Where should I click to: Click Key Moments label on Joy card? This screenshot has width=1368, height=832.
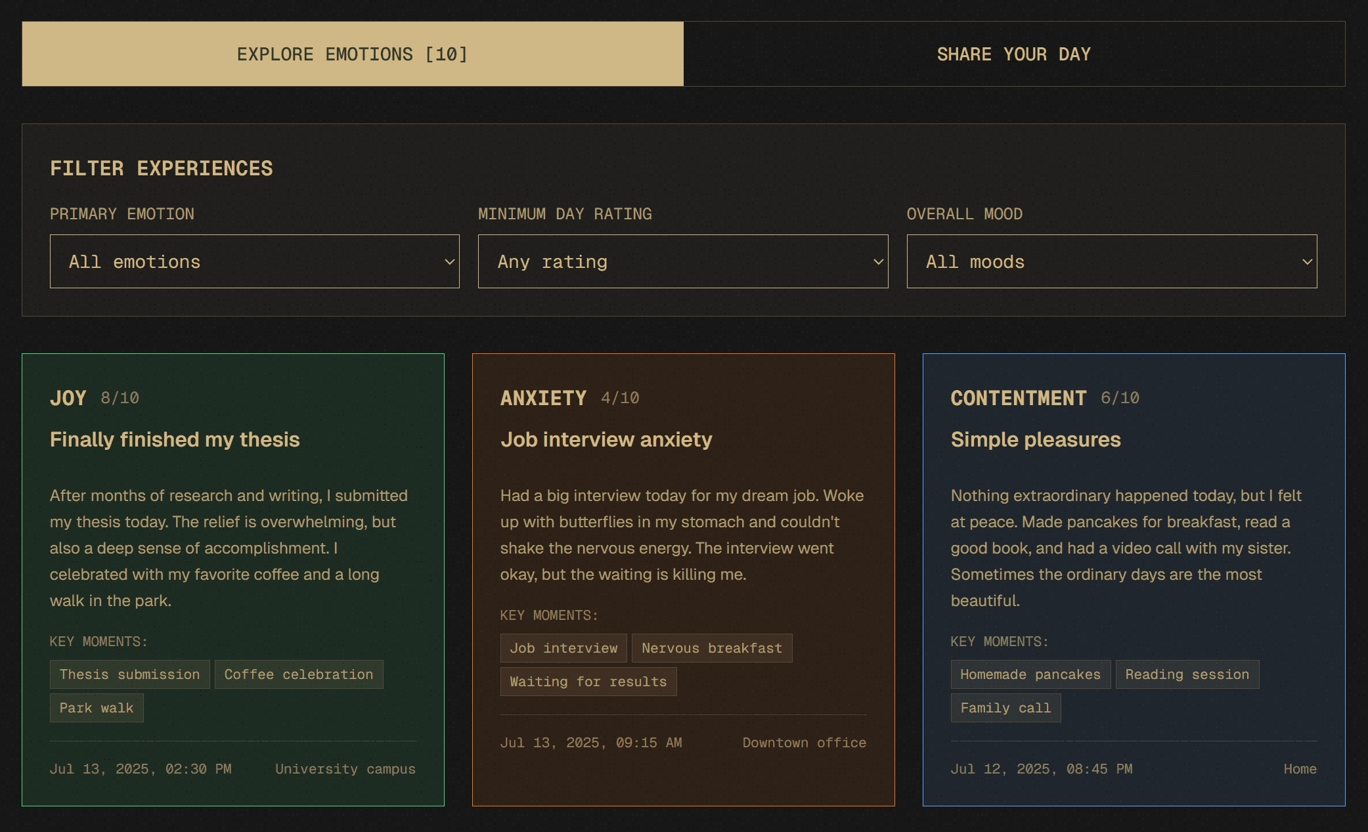[99, 642]
